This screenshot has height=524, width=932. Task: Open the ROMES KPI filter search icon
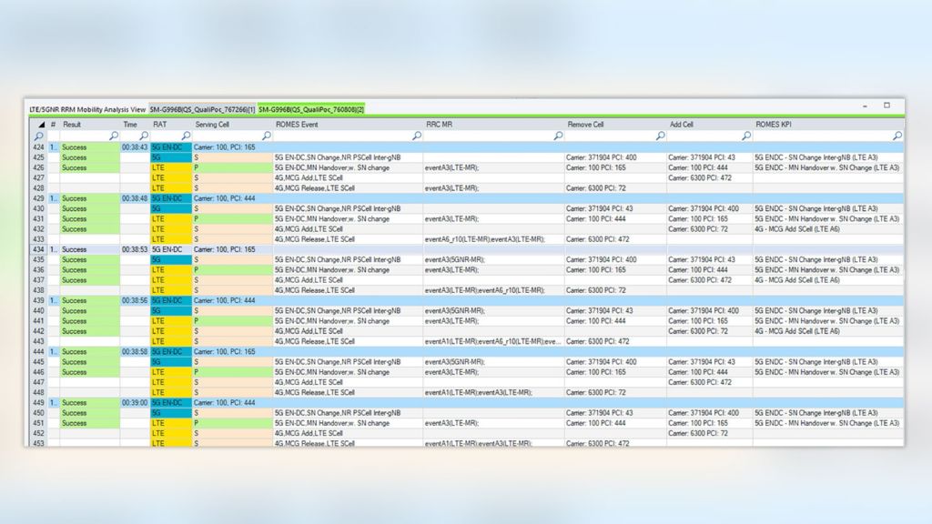pyautogui.click(x=898, y=134)
